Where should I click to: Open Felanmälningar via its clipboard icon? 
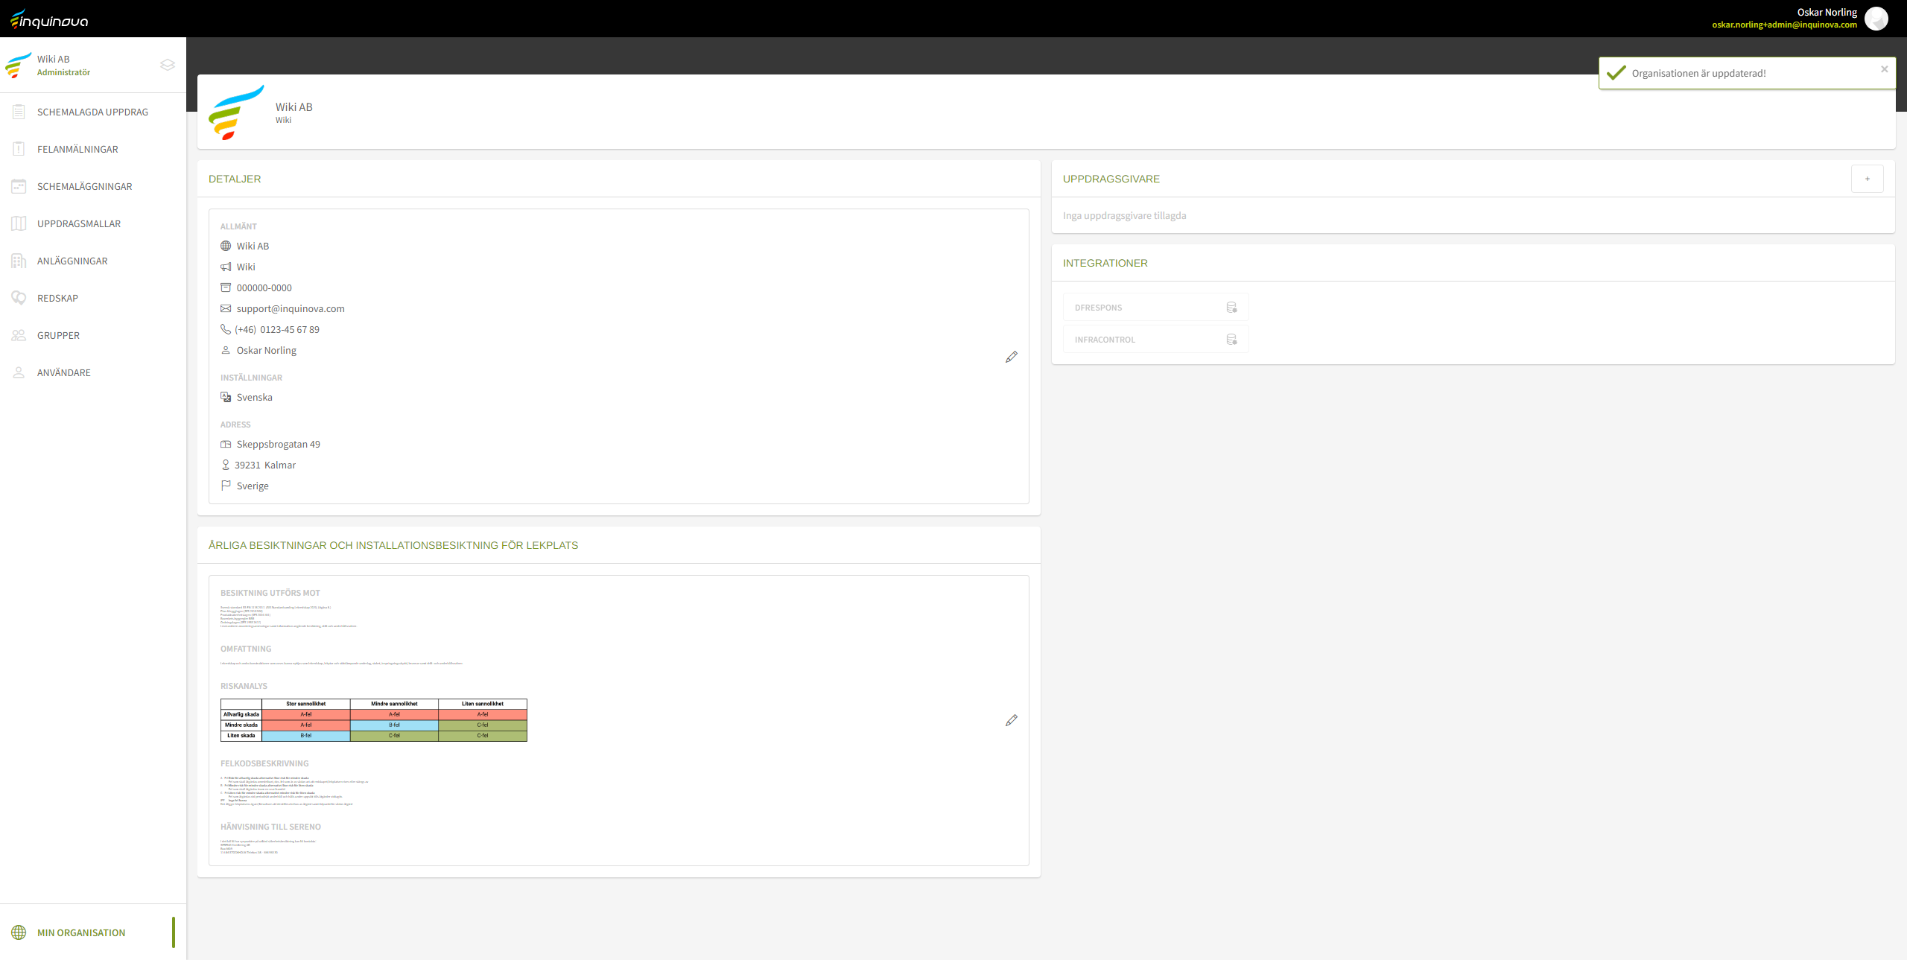[x=19, y=149]
